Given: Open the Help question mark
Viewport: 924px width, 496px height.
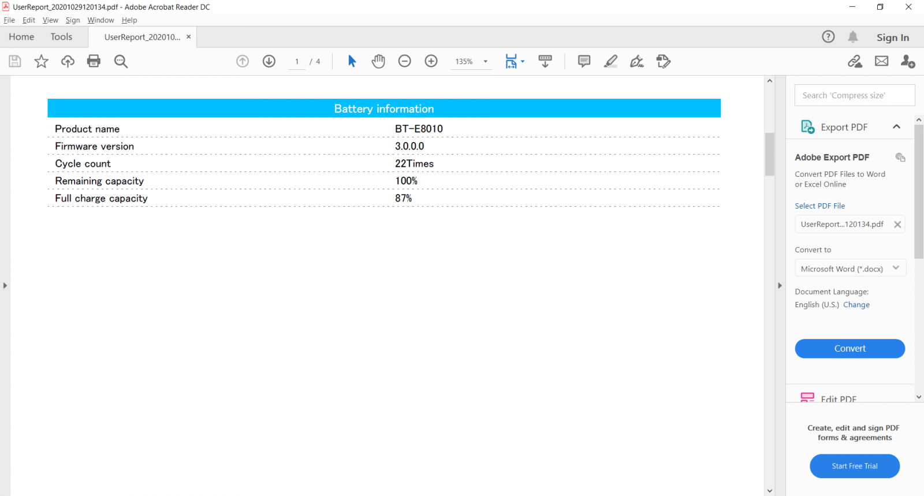Looking at the screenshot, I should (828, 37).
